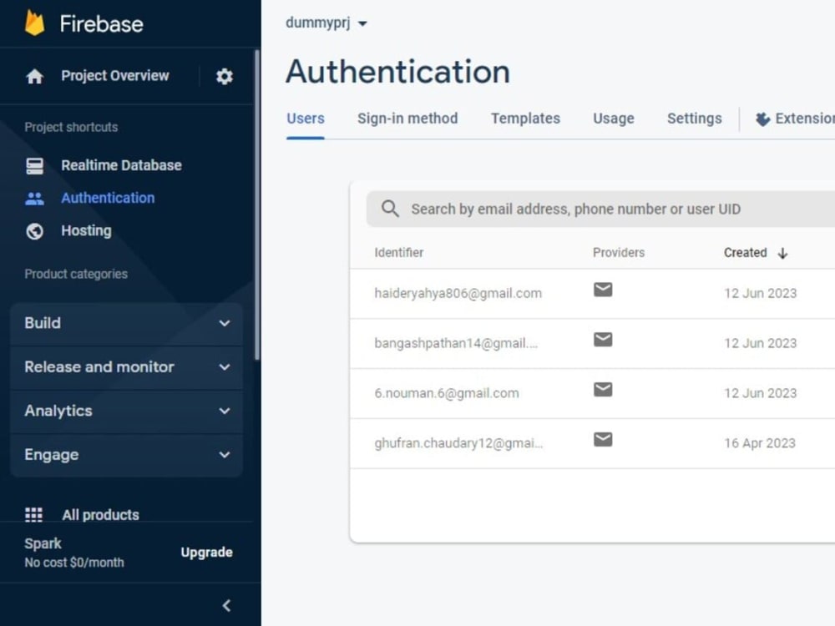Image resolution: width=835 pixels, height=626 pixels.
Task: Click 12 Jun 2023 date for haideryahya806 row
Action: (x=760, y=293)
